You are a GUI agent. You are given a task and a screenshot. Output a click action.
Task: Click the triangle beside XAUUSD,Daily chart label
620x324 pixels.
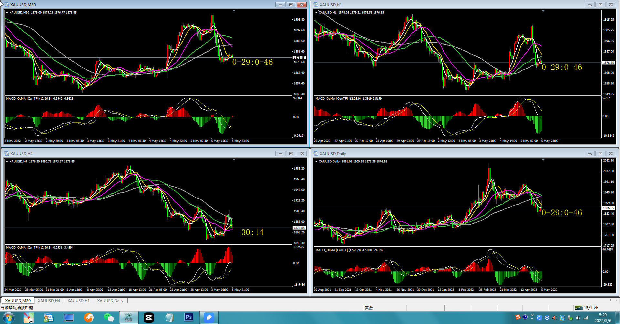pyautogui.click(x=316, y=162)
